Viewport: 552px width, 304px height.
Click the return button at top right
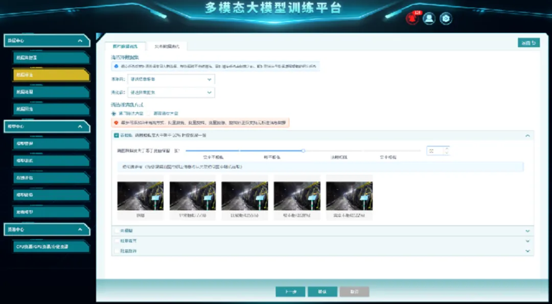pos(528,43)
